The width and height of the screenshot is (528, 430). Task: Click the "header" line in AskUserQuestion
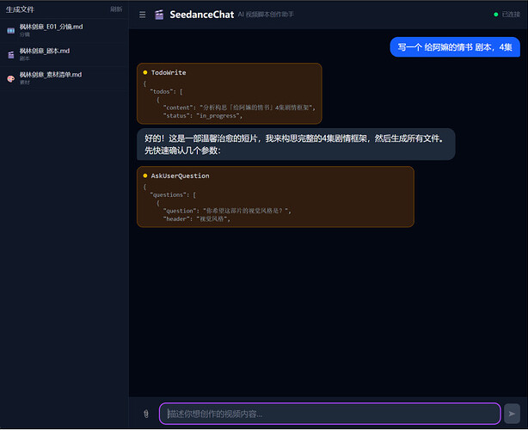[197, 218]
